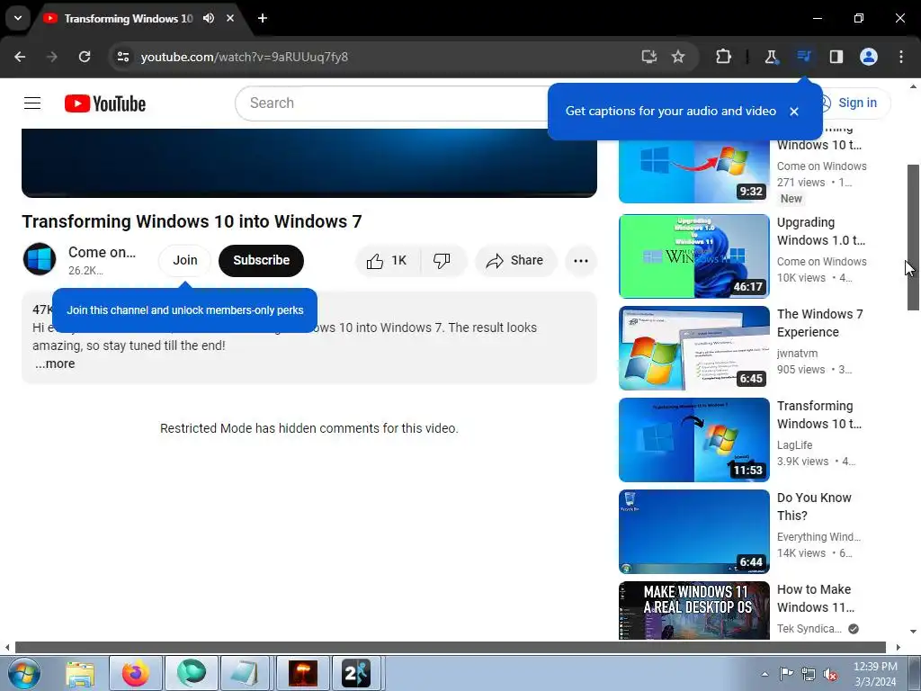Screen dimensions: 921x691
Task: Open the YouTube hamburger guide menu
Action: coord(32,103)
